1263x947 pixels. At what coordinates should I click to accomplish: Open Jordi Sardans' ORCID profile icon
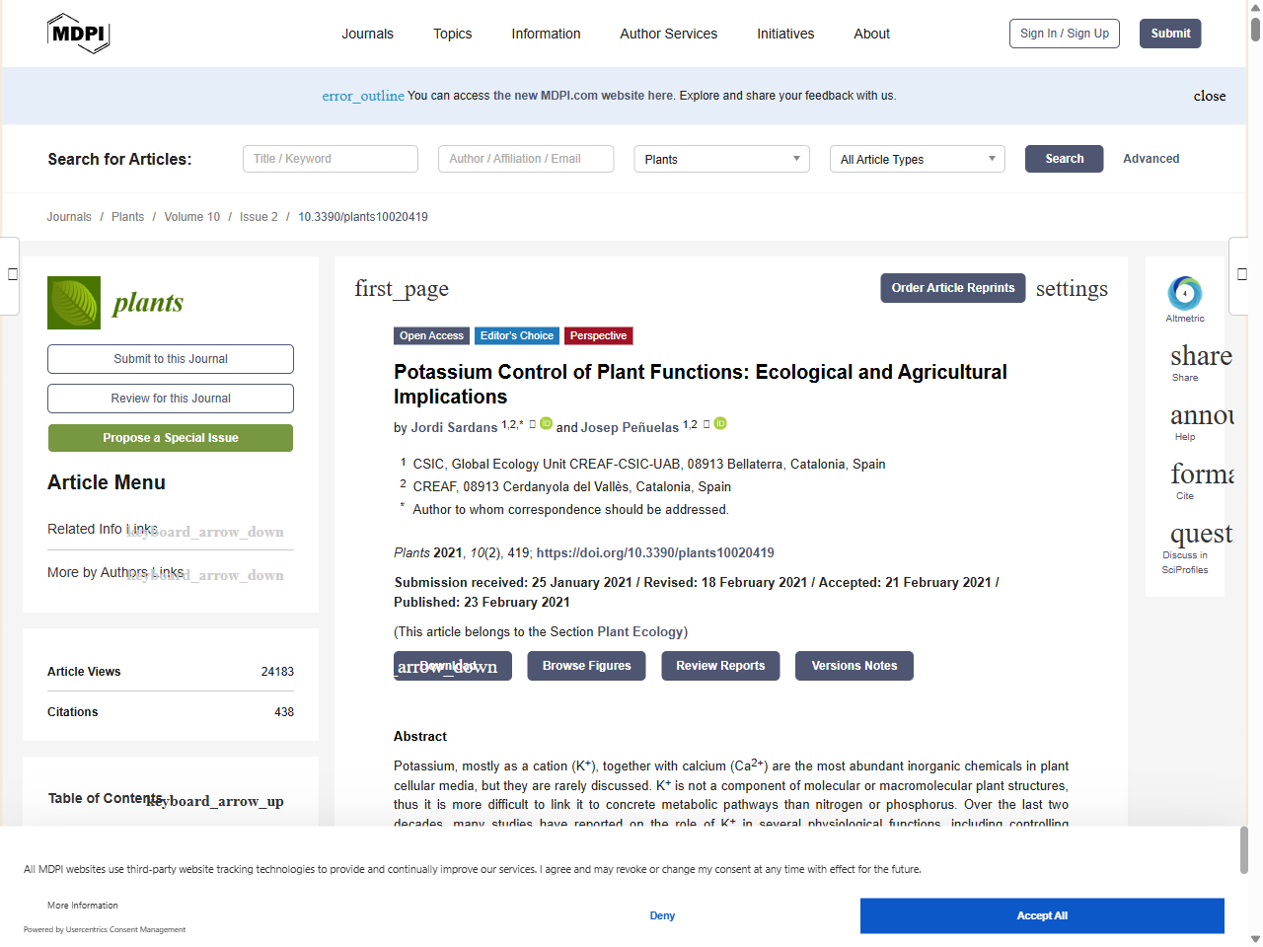pyautogui.click(x=546, y=422)
